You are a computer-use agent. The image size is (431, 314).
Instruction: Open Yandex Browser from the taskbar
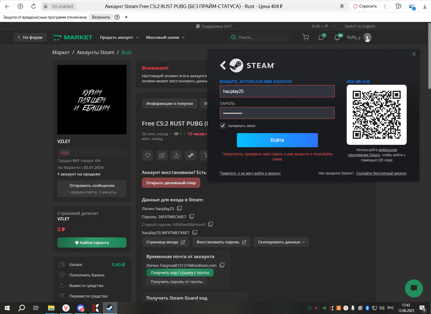66,308
